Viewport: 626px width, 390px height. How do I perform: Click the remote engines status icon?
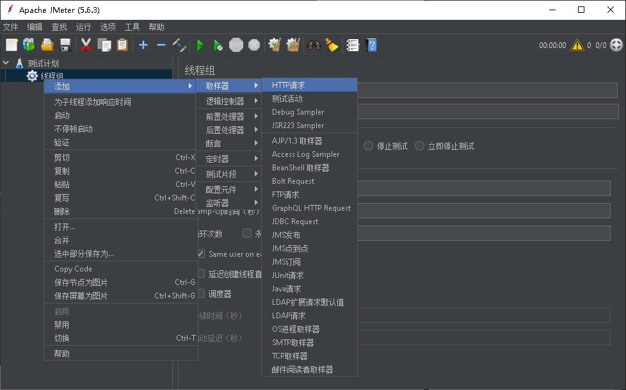[x=616, y=45]
